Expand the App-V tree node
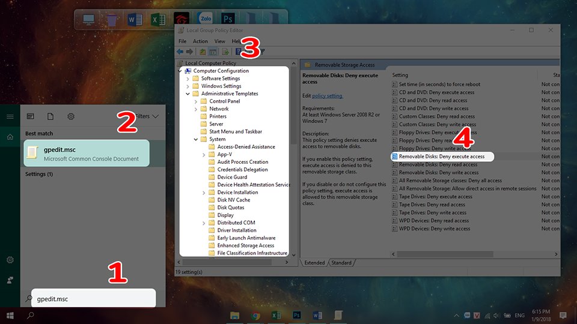This screenshot has width=577, height=324. pyautogui.click(x=204, y=154)
